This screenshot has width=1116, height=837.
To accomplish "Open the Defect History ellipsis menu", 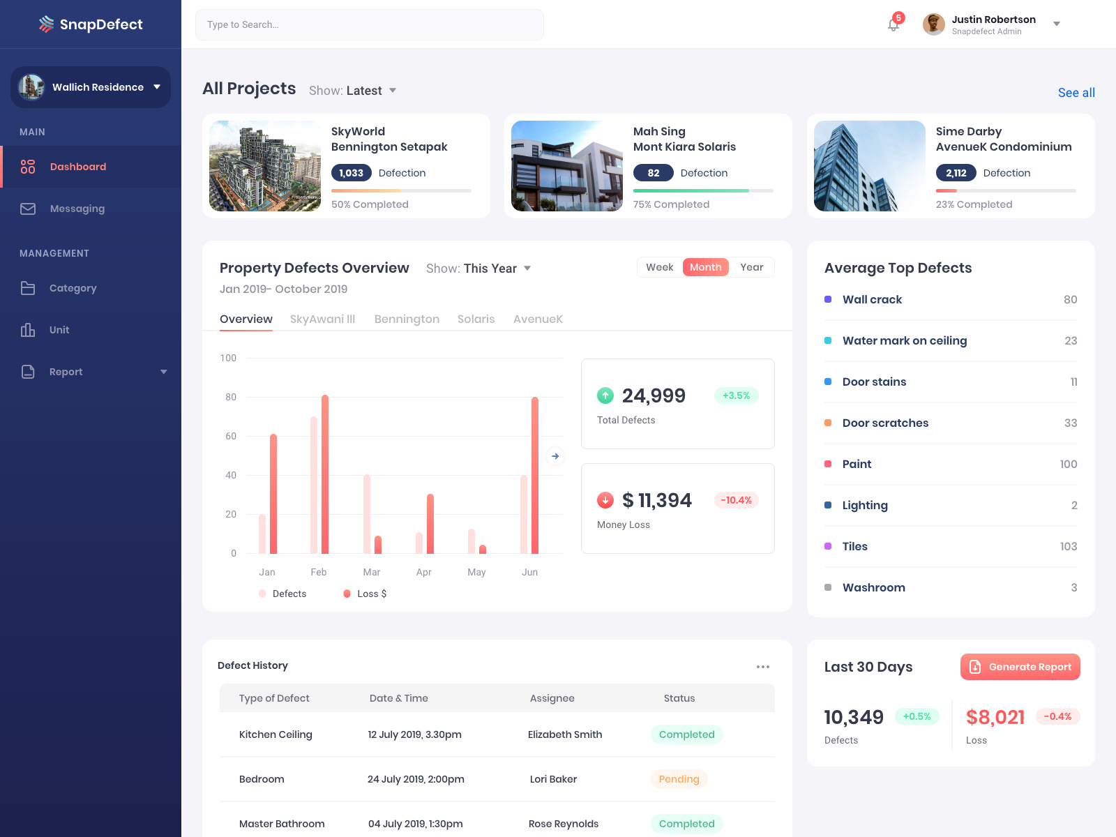I will tap(764, 667).
